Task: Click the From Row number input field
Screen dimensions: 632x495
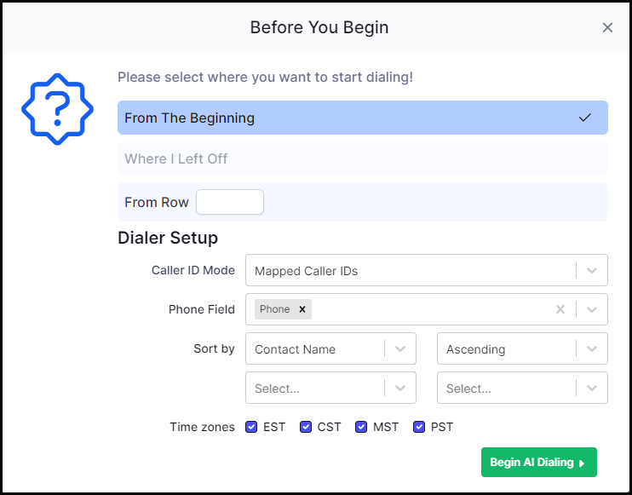Action: point(230,202)
